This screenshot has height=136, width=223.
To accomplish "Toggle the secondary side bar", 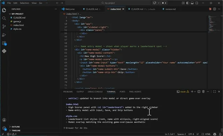I will point(197,3).
